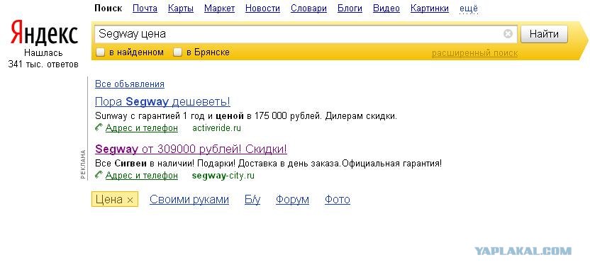Open расширенный поиск link

click(475, 53)
